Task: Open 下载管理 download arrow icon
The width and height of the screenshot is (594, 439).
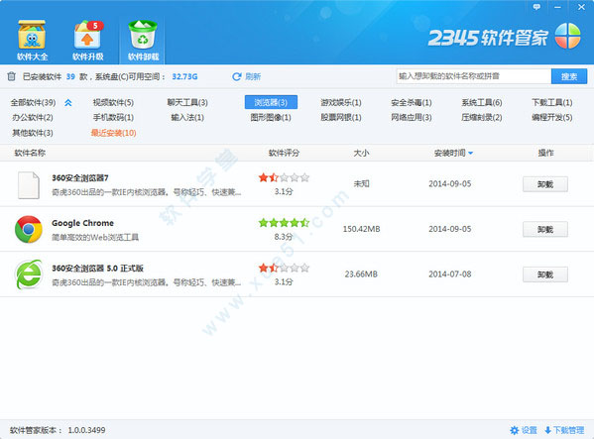Action: (547, 430)
